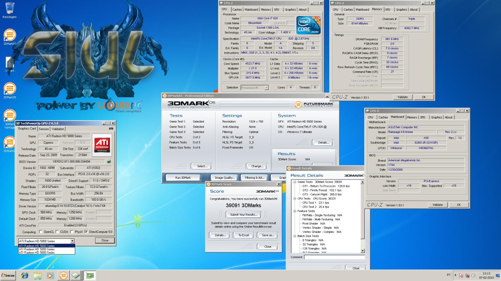The height and width of the screenshot is (281, 501).
Task: Click the Intel Core i7 logo in CPU-Z
Action: pos(308,25)
